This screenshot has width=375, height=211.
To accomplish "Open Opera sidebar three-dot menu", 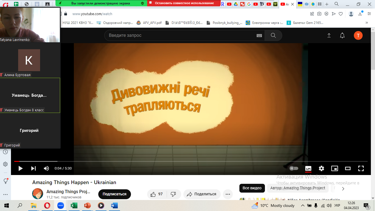I will tap(5, 194).
